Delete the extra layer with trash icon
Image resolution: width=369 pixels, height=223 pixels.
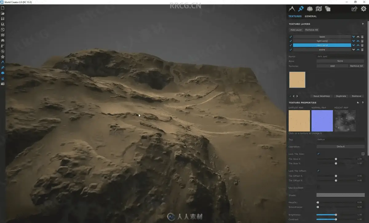pyautogui.click(x=362, y=50)
